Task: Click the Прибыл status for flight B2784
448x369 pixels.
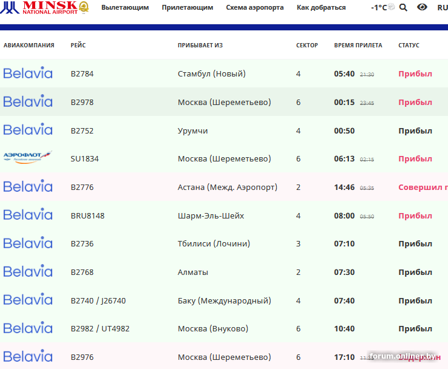Action: 415,73
